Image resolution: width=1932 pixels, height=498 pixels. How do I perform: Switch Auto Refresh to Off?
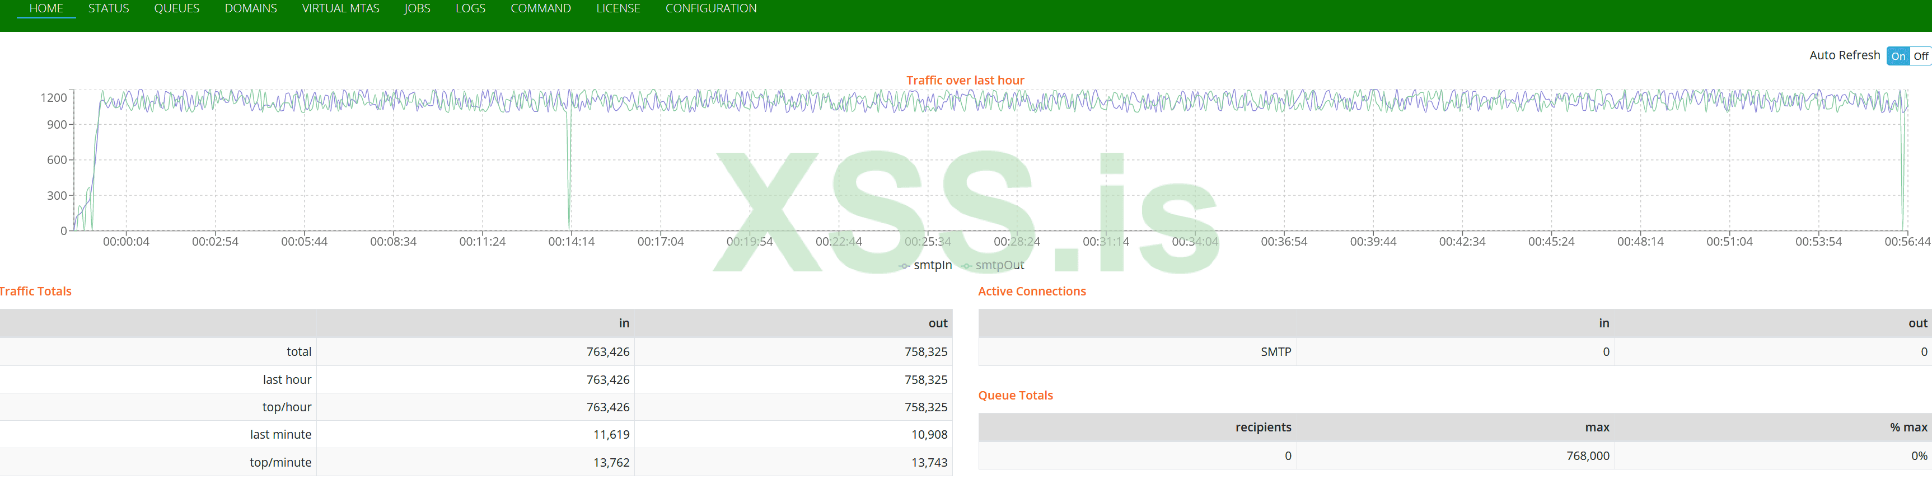[x=1920, y=57]
